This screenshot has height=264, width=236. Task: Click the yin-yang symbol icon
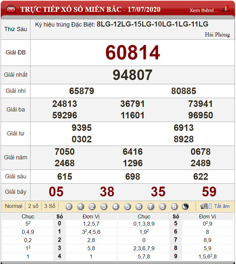pos(185,206)
